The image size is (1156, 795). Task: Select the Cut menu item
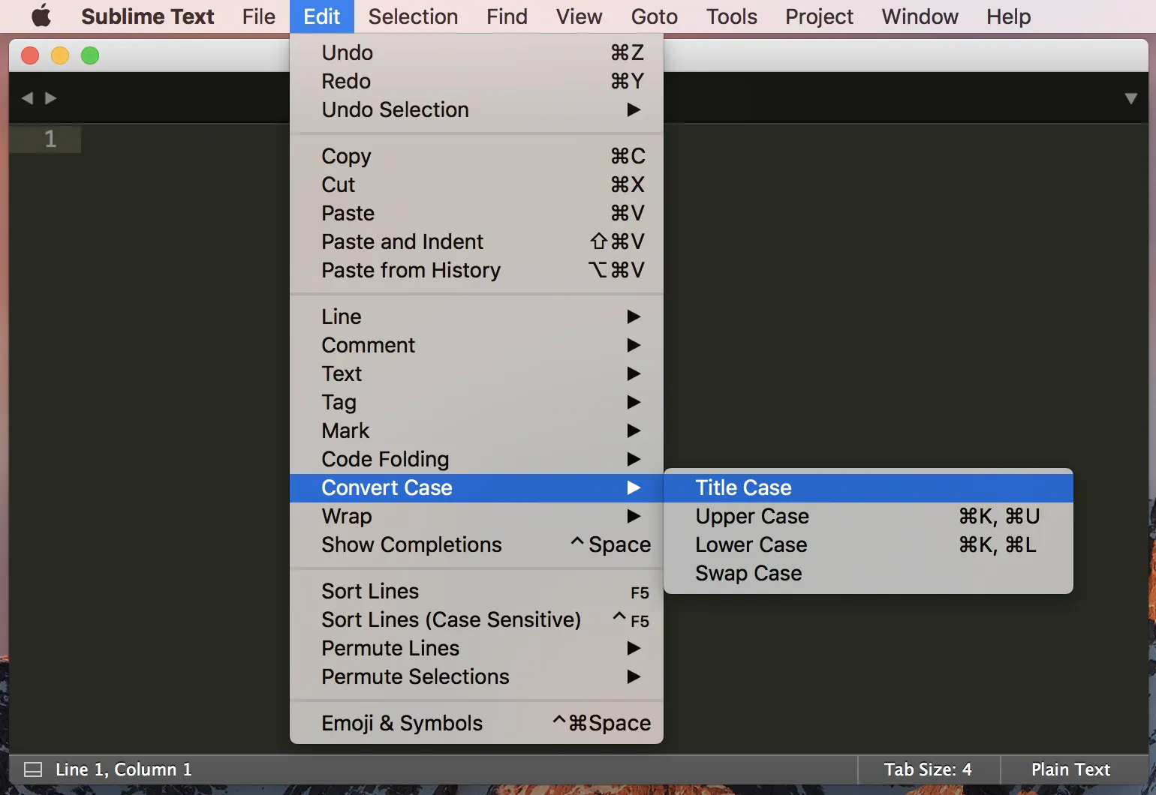point(477,184)
